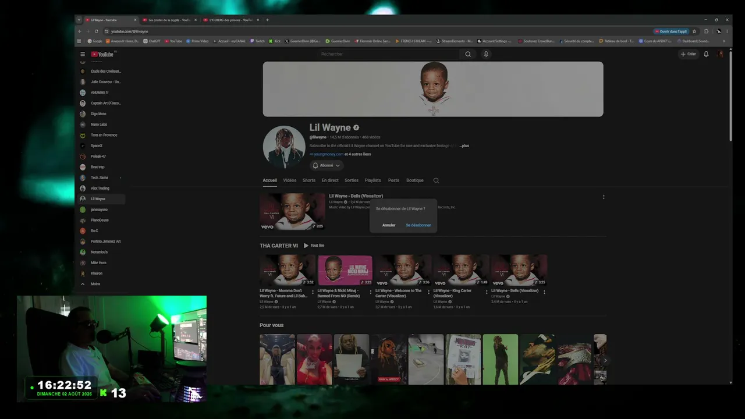Image resolution: width=745 pixels, height=419 pixels.
Task: Click the address bar URL youtube.com/@lilwayne
Action: tap(130, 31)
